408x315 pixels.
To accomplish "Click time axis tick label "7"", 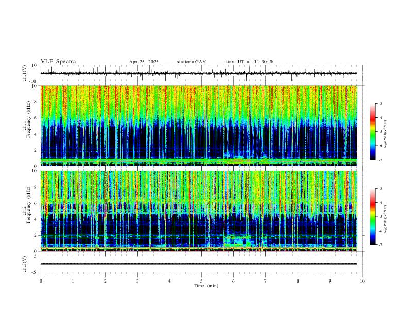I will (266, 281).
